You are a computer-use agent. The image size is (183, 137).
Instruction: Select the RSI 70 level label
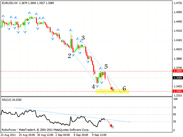point(174,108)
